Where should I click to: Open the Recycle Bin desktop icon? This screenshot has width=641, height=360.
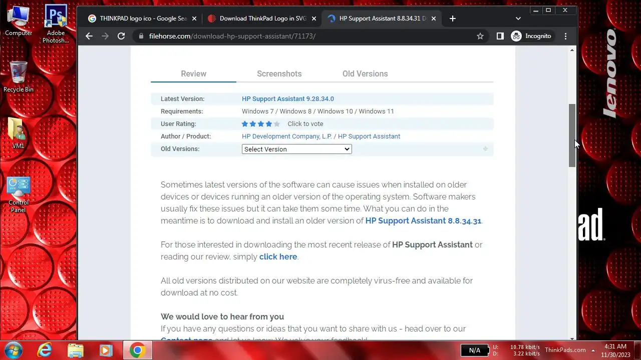point(19,76)
